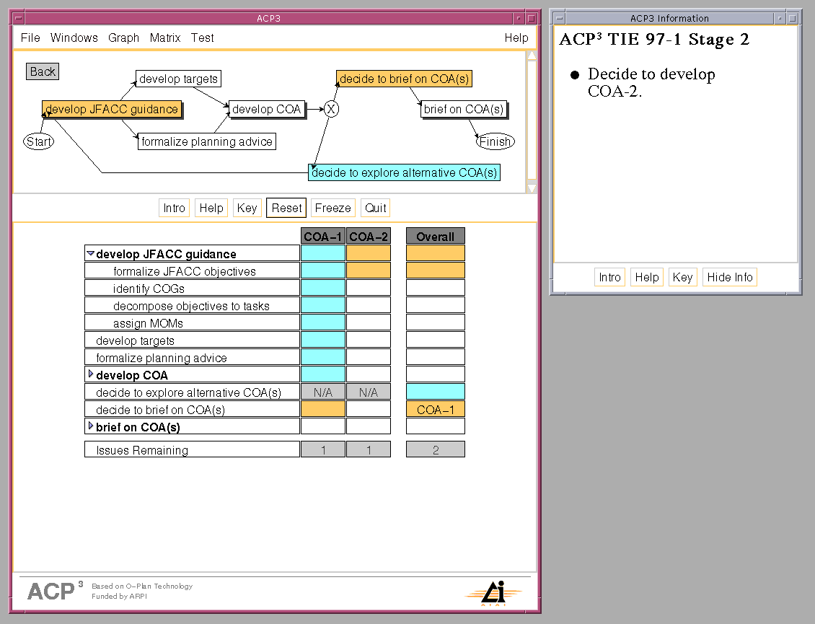Click the X junction node in graph
Viewport: 815px width, 624px height.
[x=330, y=109]
